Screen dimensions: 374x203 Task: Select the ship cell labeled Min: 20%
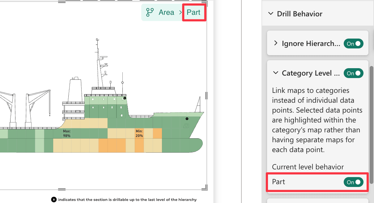pos(139,133)
